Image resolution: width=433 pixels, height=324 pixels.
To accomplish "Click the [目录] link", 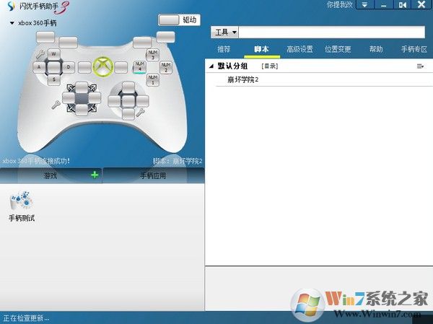I will pos(269,66).
